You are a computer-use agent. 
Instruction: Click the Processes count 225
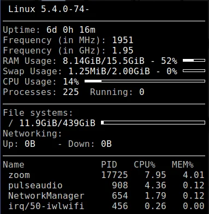[x=71, y=92]
